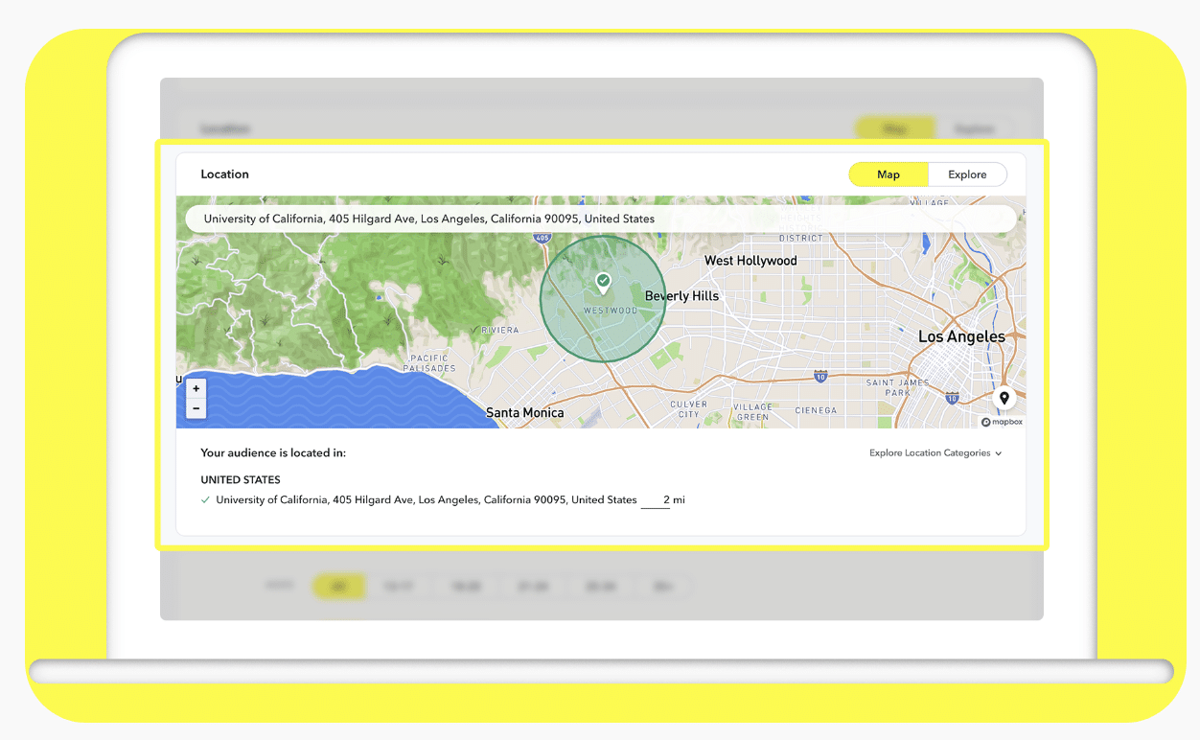Click the Pacific Palisades map label

(x=429, y=363)
